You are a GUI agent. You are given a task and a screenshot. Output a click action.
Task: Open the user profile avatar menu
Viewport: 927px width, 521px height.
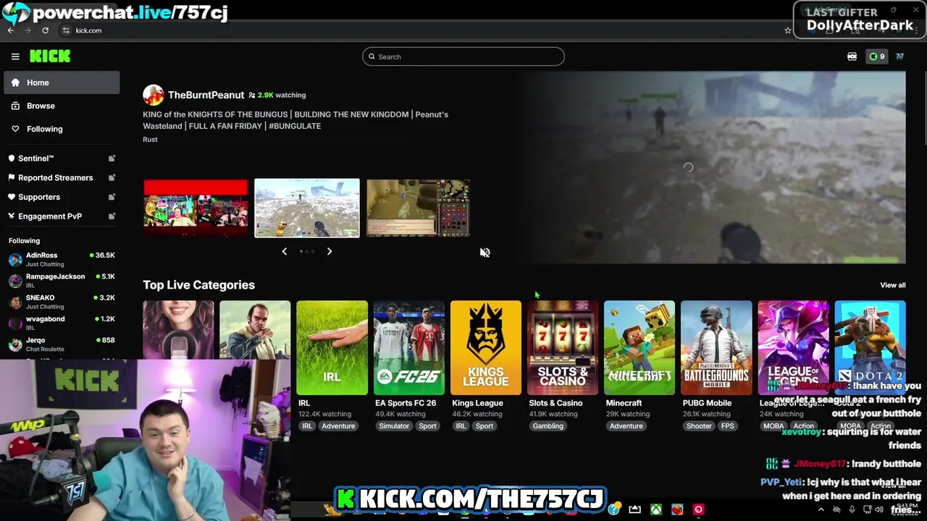899,56
